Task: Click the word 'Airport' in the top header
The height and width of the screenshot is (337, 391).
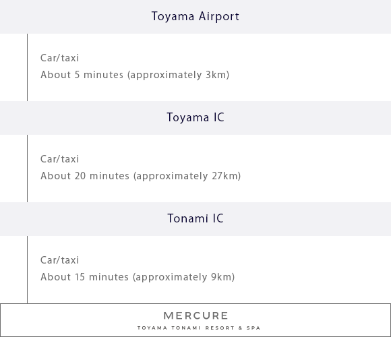Action: click(219, 17)
